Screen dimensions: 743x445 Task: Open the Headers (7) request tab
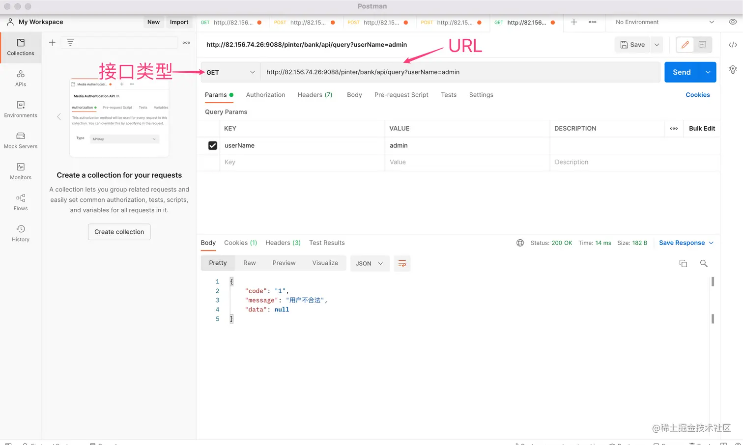pos(315,95)
